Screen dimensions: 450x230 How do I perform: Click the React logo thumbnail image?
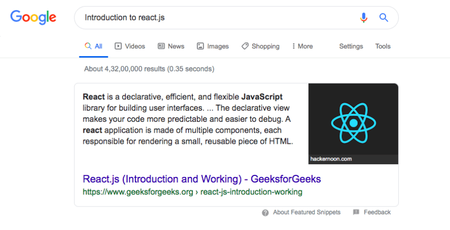click(353, 123)
